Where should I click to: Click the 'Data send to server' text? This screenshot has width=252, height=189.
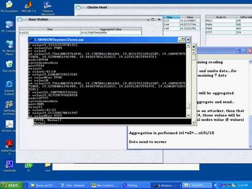point(148,142)
